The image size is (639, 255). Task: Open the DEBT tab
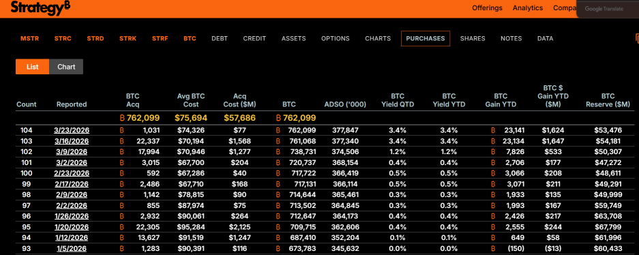tap(220, 39)
